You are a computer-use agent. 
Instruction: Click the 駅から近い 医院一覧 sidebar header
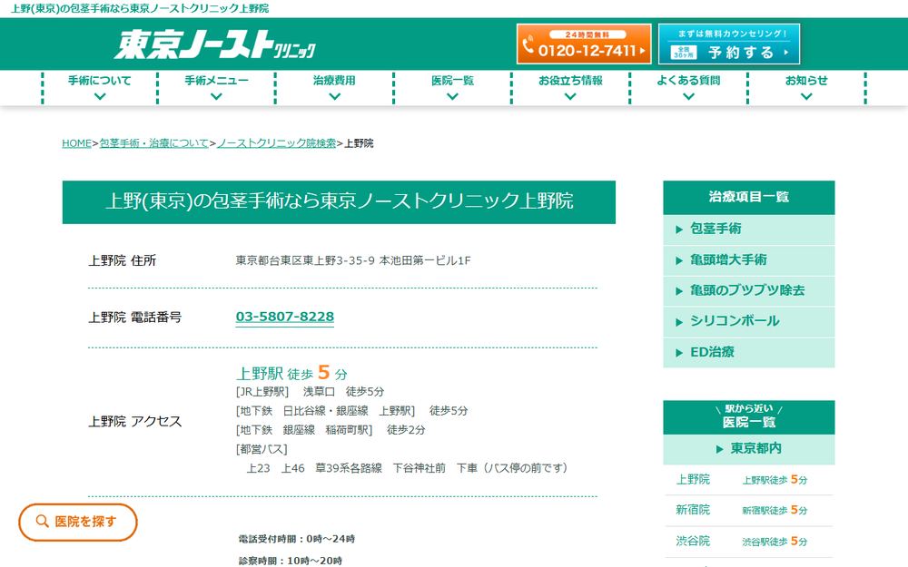pyautogui.click(x=749, y=417)
